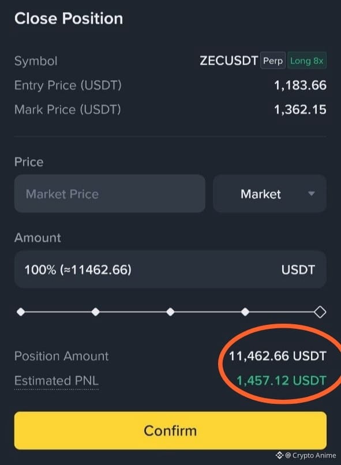Set slider to the 50% diamond marker

click(x=170, y=312)
